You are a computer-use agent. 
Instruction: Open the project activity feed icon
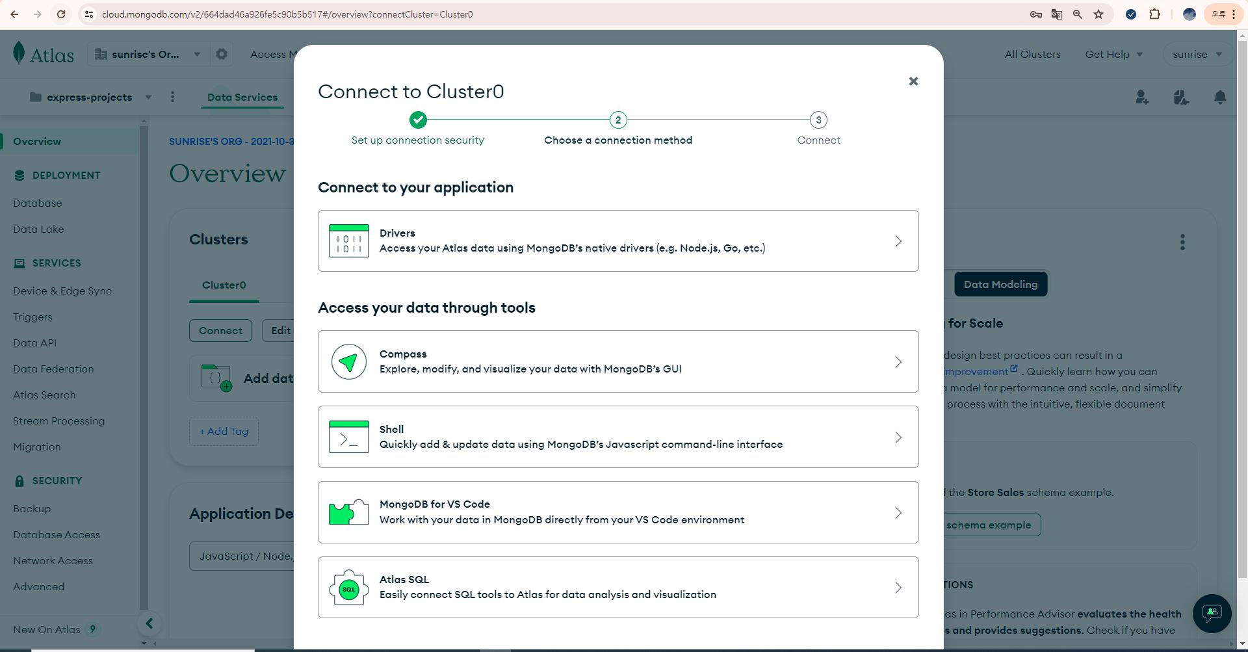pyautogui.click(x=1181, y=98)
